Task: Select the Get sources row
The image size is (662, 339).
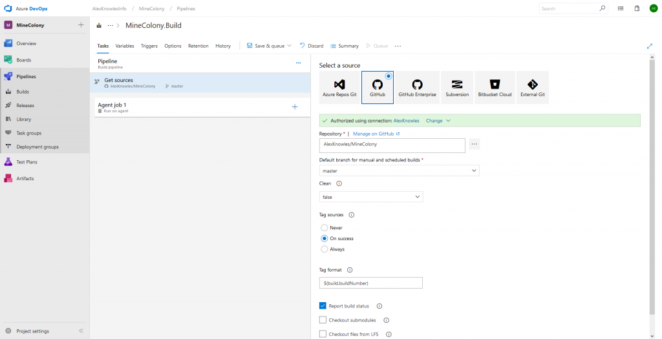Action: click(x=200, y=83)
